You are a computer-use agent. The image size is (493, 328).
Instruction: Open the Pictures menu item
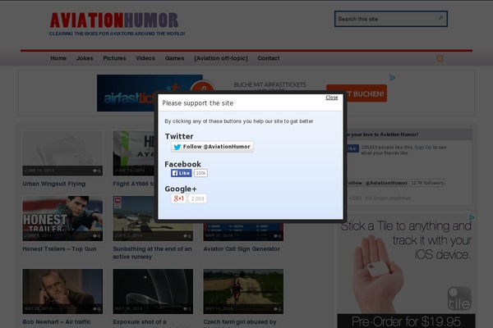click(114, 58)
